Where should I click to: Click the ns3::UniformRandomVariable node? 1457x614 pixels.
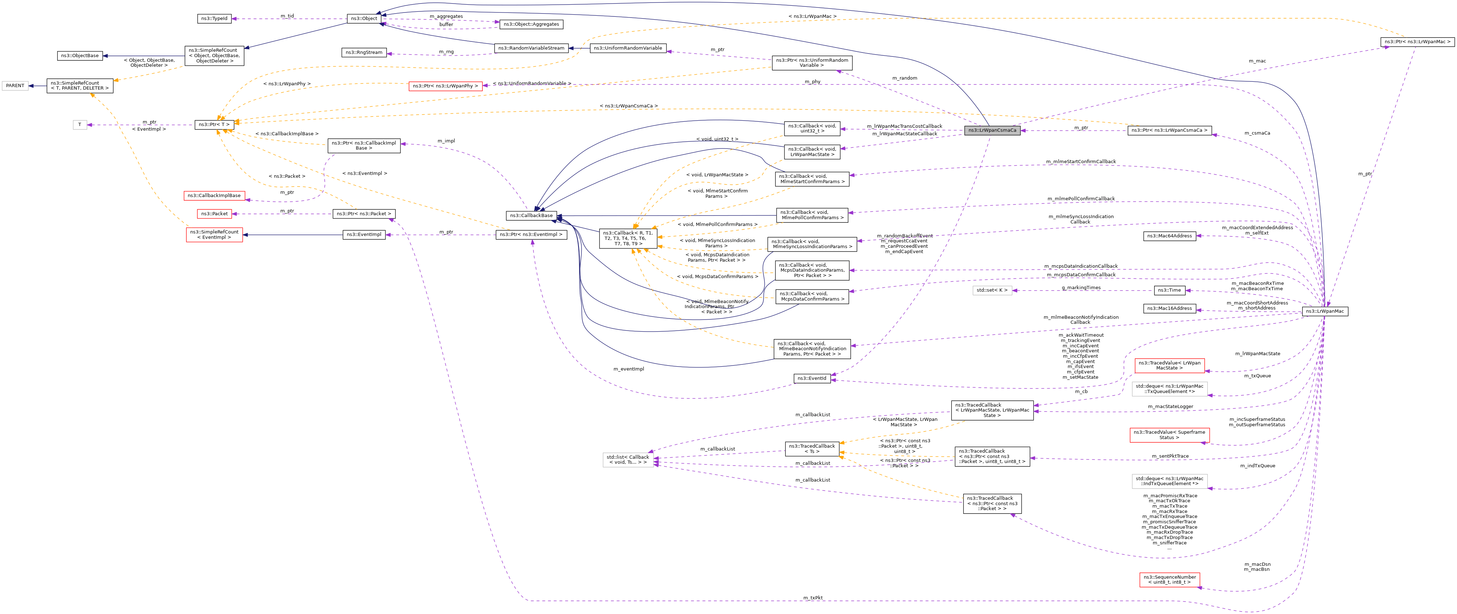[x=628, y=49]
